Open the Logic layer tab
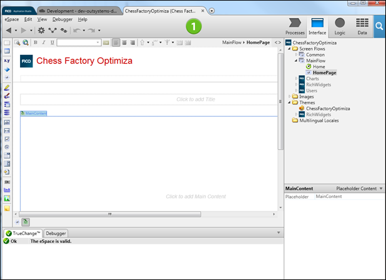The width and height of the screenshot is (386, 280). [x=340, y=27]
